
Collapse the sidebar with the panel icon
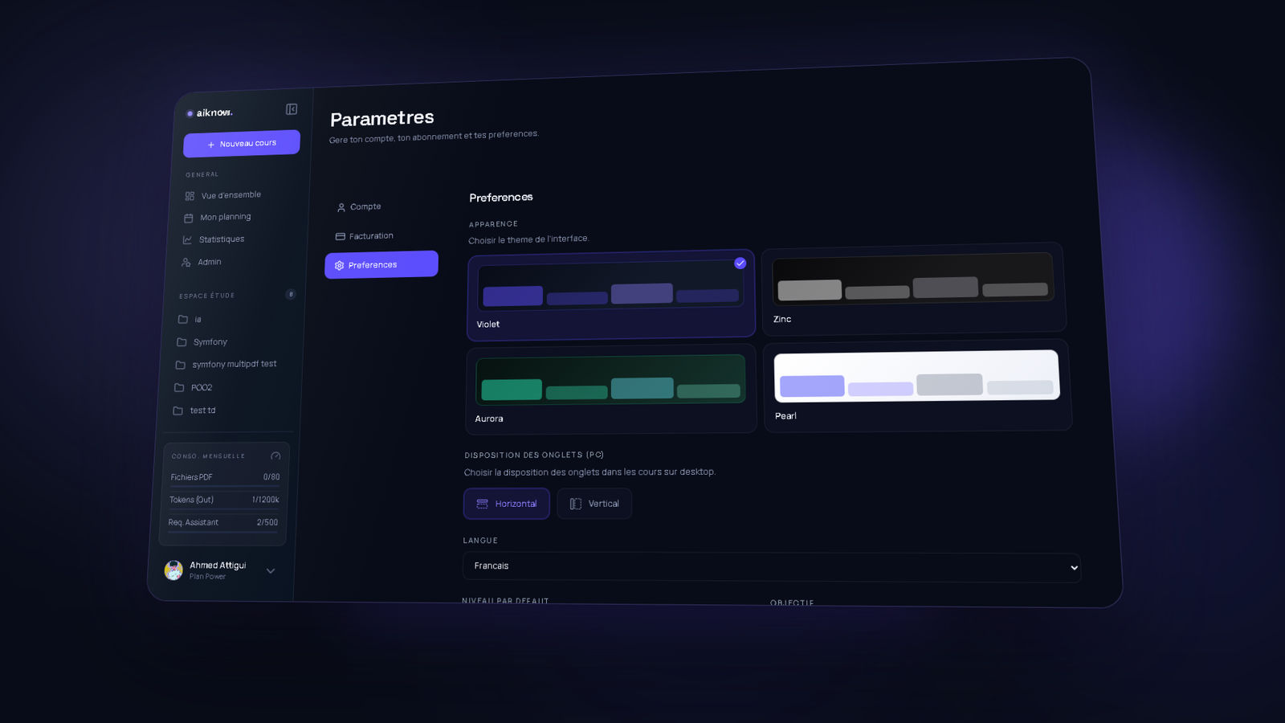pyautogui.click(x=292, y=109)
